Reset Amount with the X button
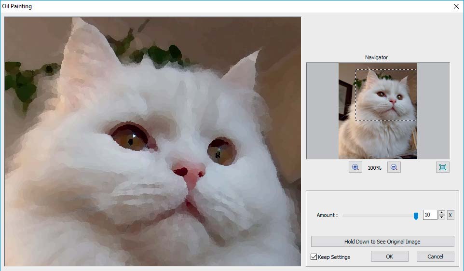 click(x=450, y=215)
